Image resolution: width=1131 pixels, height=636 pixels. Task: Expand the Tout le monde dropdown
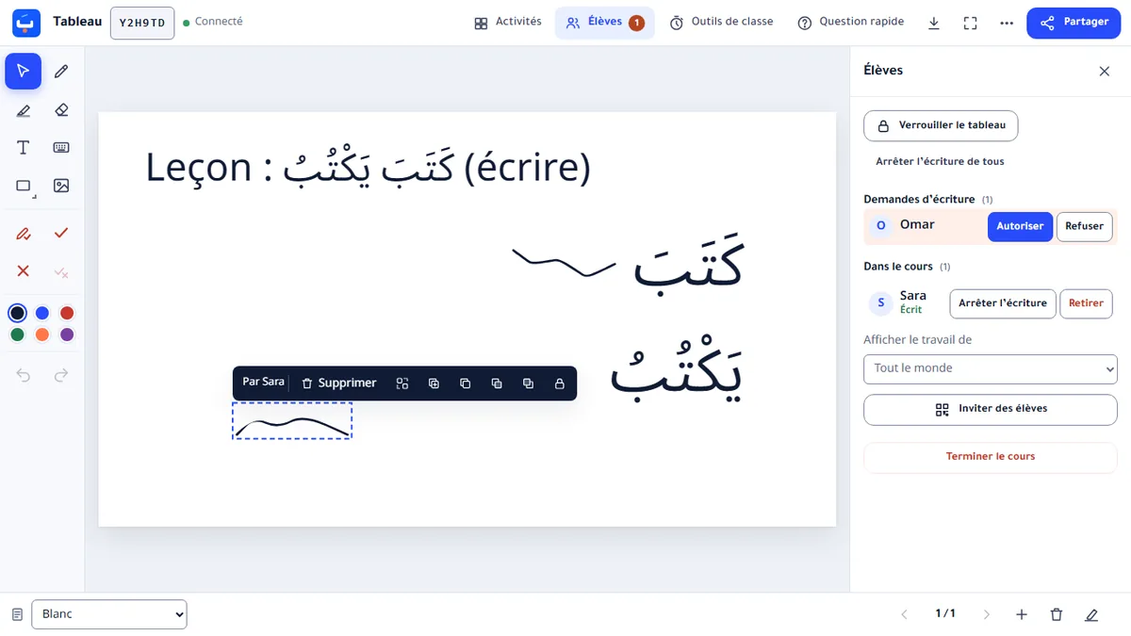[x=991, y=368]
